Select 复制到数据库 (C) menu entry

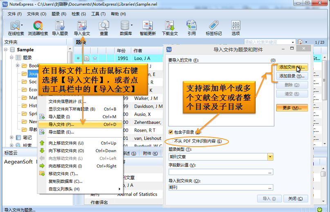coord(80,181)
